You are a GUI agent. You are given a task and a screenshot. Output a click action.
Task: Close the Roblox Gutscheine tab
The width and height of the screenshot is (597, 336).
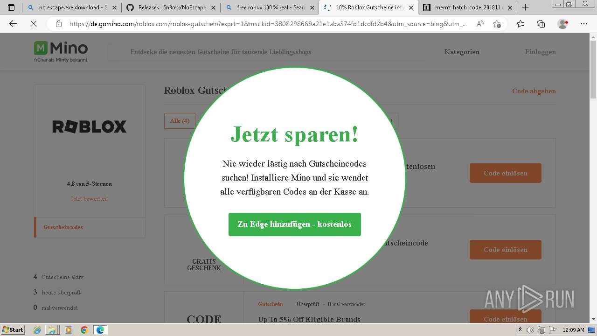(411, 7)
